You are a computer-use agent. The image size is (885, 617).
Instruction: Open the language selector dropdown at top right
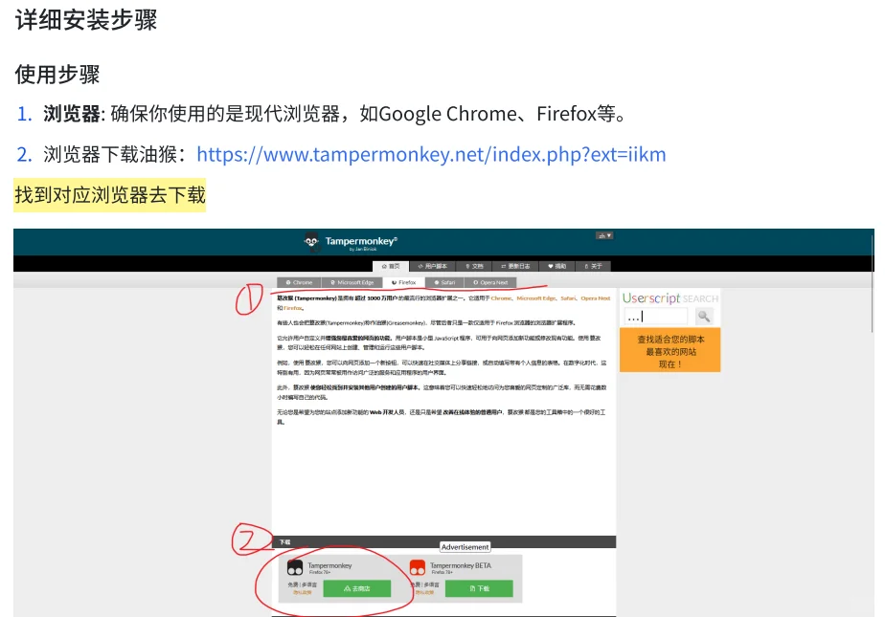coord(603,236)
